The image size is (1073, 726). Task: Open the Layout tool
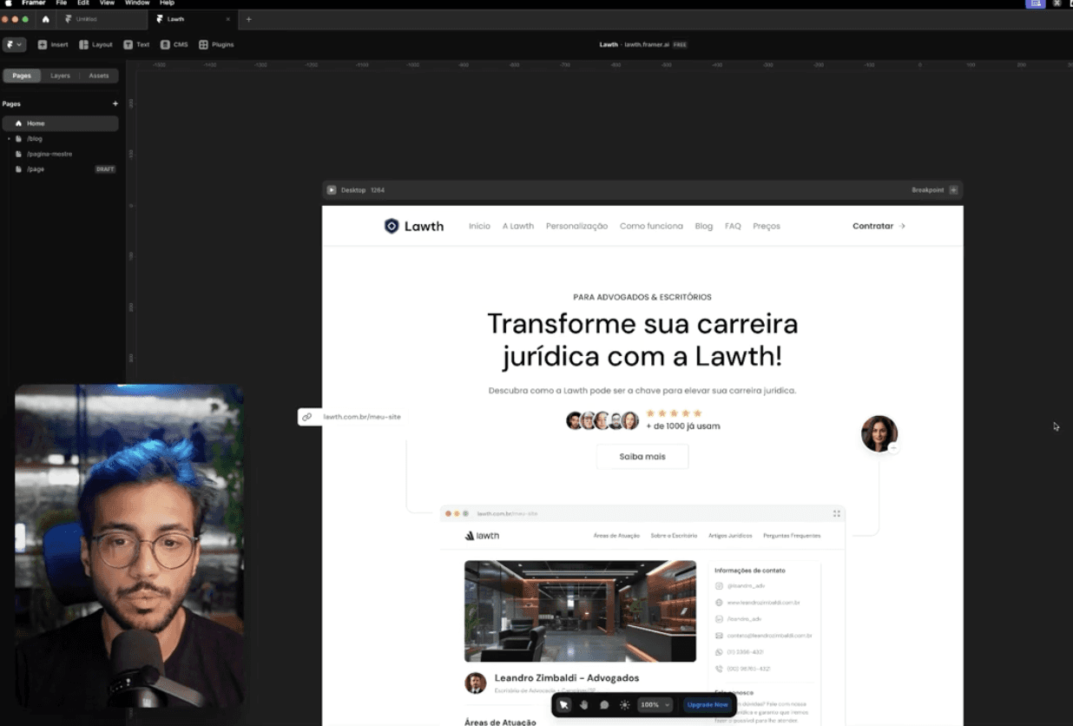point(95,44)
